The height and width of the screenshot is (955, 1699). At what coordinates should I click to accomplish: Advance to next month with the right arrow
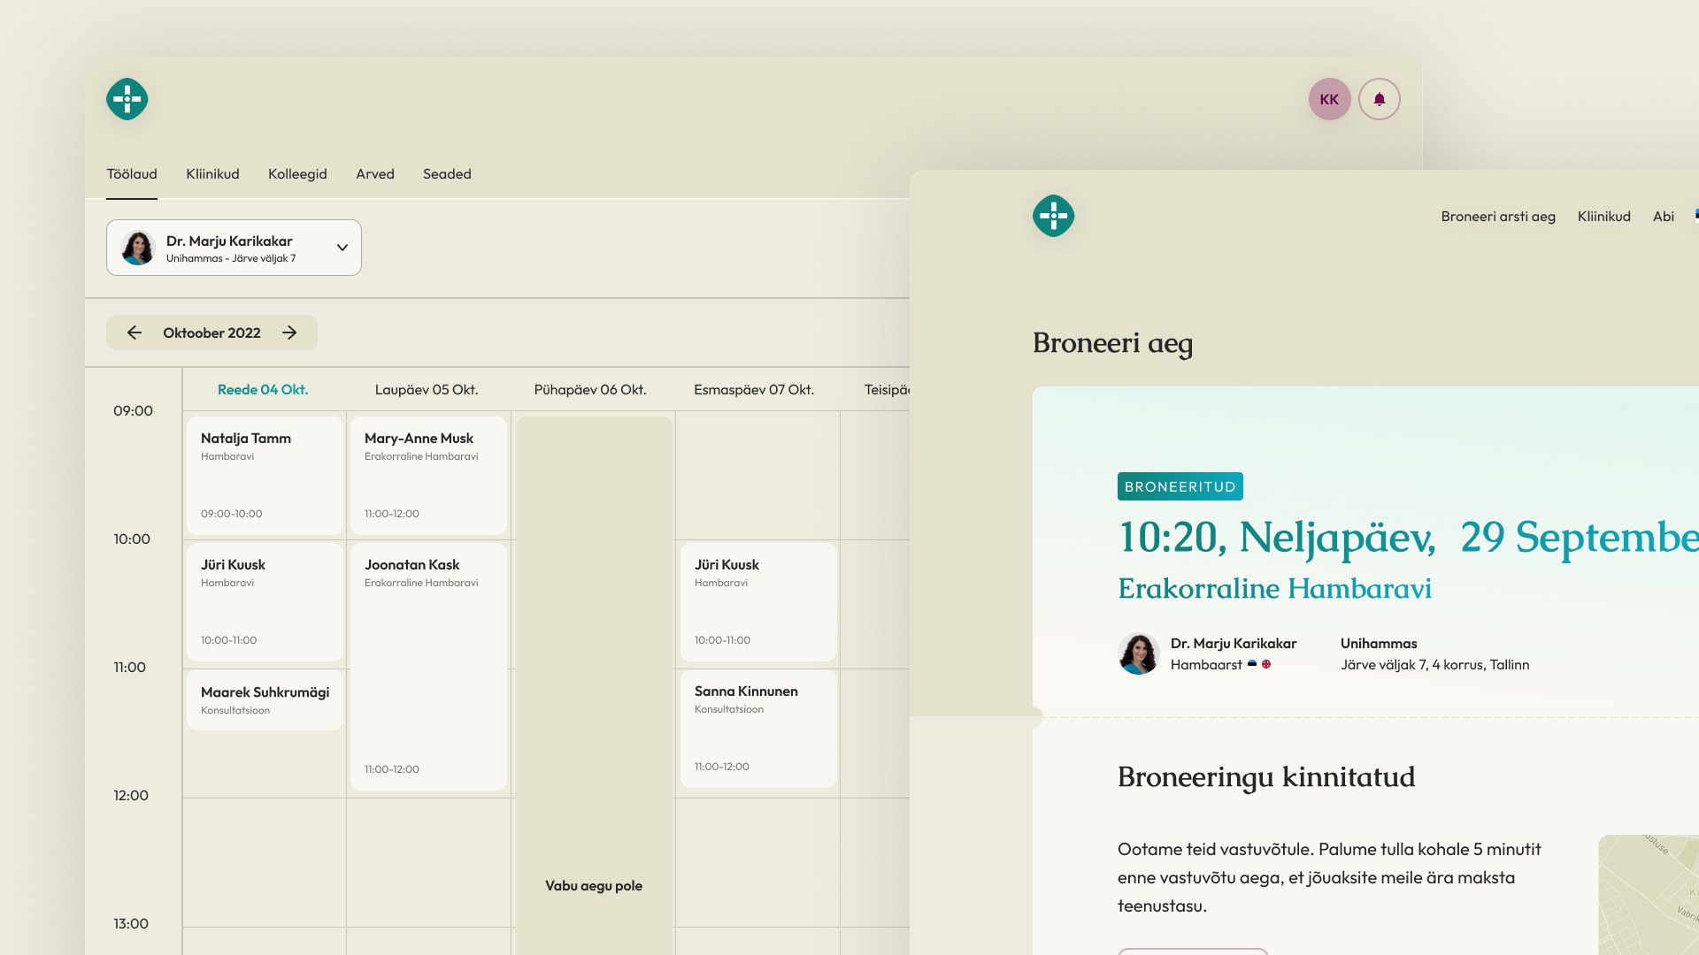click(x=289, y=332)
